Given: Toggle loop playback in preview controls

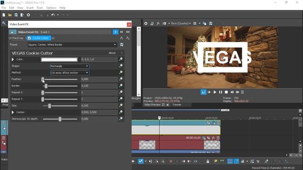Looking at the screenshot, I should pos(204,92).
